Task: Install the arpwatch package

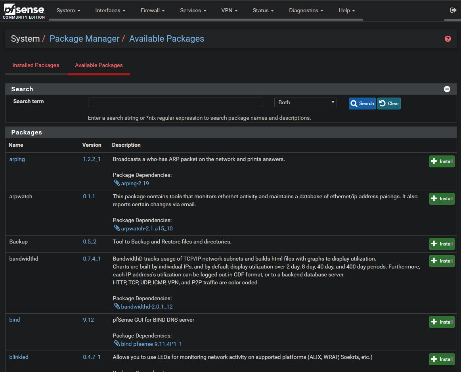Action: pos(442,199)
